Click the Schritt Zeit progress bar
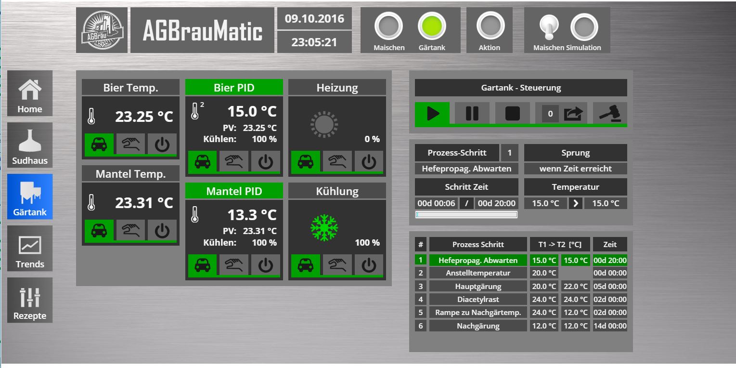The width and height of the screenshot is (736, 368). pyautogui.click(x=466, y=215)
